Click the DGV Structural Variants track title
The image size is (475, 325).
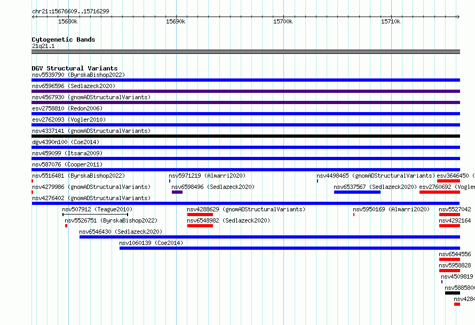(75, 68)
